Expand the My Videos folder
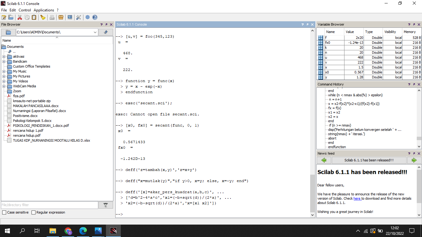This screenshot has width=422, height=237. tap(4, 81)
